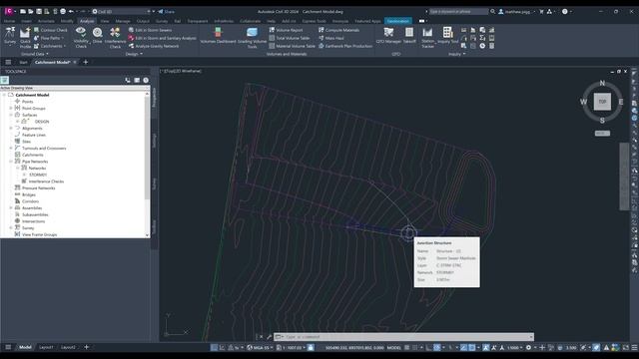
Task: Expand the Point Groups tree node
Action: [x=11, y=109]
